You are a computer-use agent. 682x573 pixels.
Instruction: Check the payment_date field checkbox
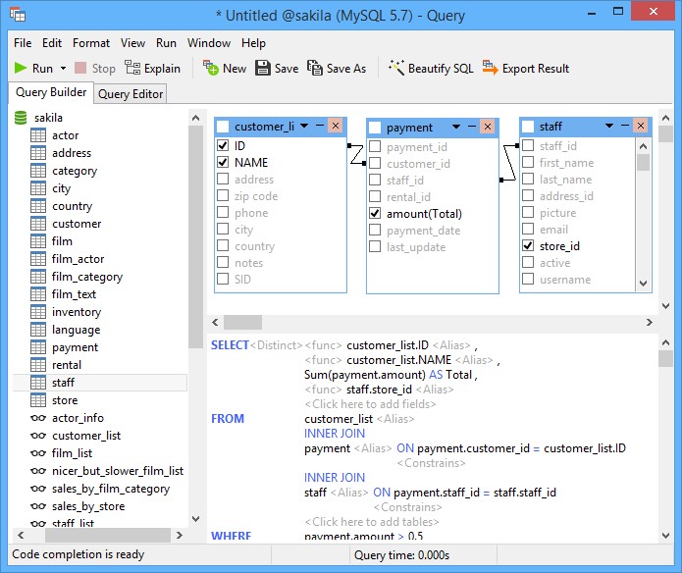(x=375, y=231)
